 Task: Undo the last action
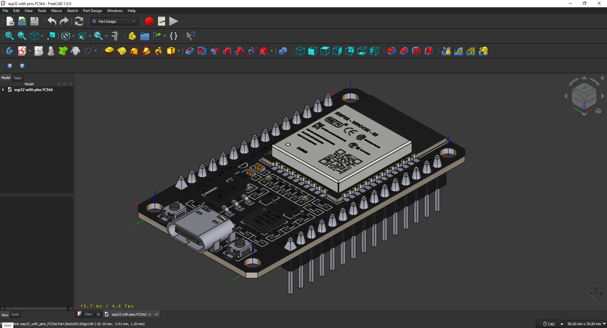52,21
